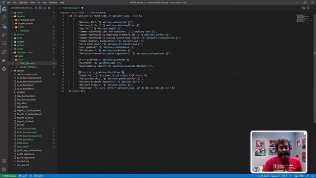The height and width of the screenshot is (178, 316).
Task: Click the feedback icon in status bar
Action: (308, 176)
